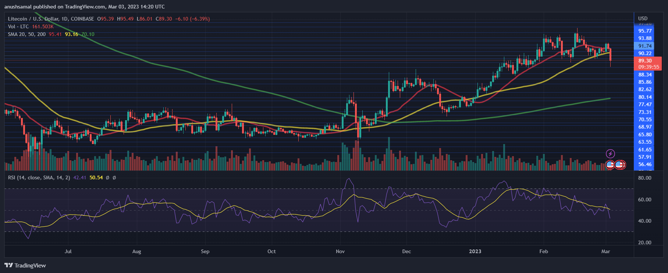Click the Feb label on time axis
668x273 pixels.
[544, 251]
